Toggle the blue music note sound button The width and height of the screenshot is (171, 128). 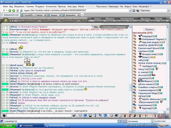105,115
